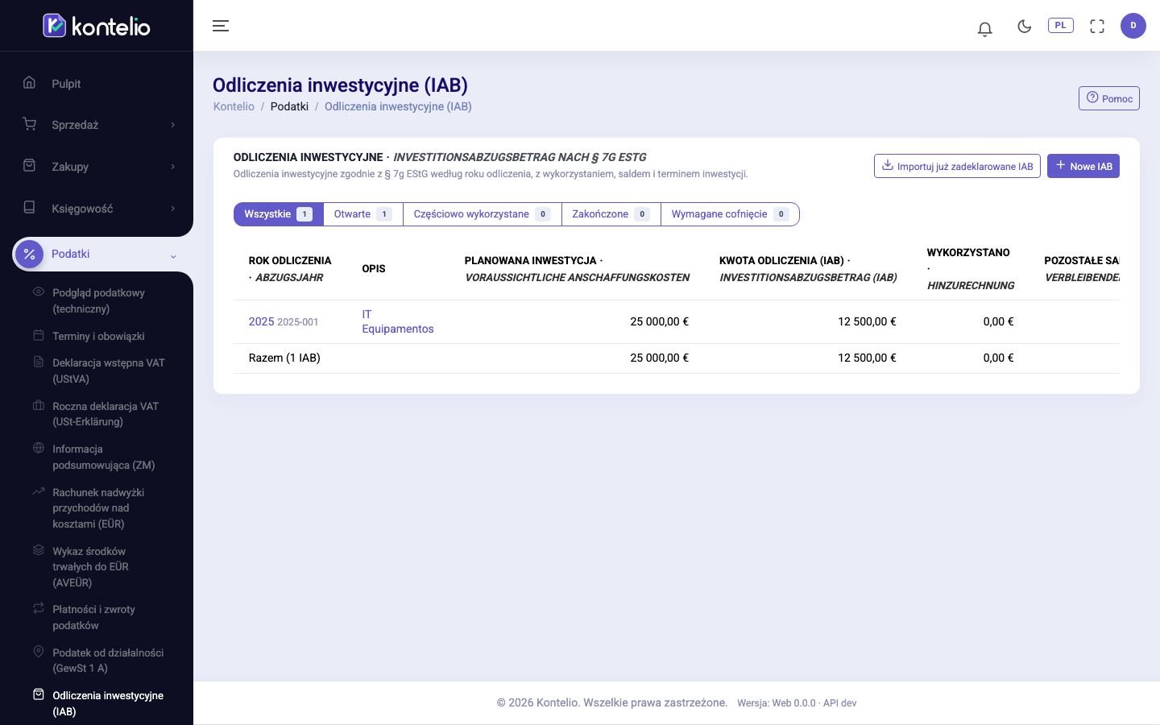
Task: Collapse the Podatki chevron
Action: [x=172, y=256]
